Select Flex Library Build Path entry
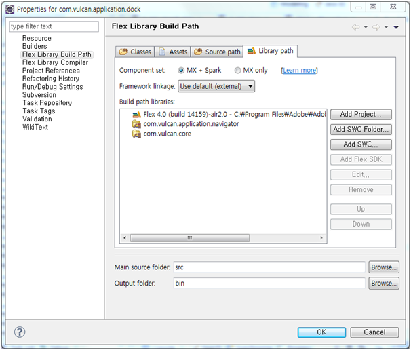 (56, 54)
